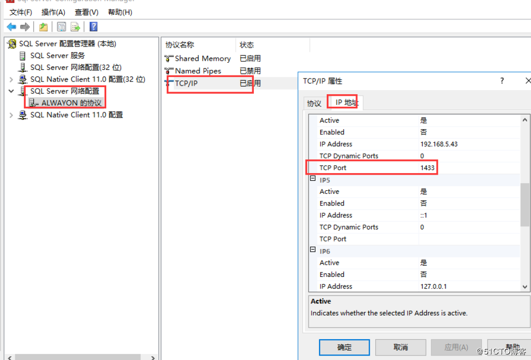Click the Shared Memory protocol icon
This screenshot has width=531, height=360.
tap(168, 59)
